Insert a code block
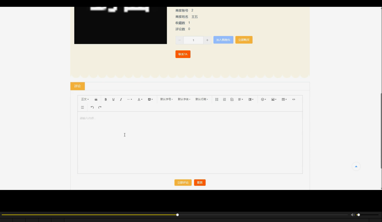Viewport: 382px width, 222px height. (x=294, y=99)
